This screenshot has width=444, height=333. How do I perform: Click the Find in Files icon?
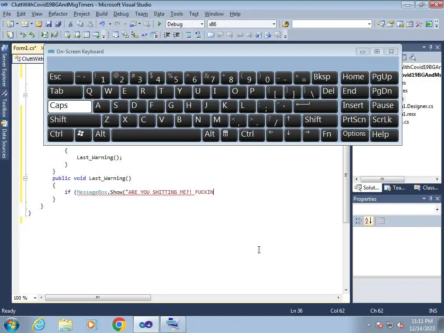(x=285, y=24)
